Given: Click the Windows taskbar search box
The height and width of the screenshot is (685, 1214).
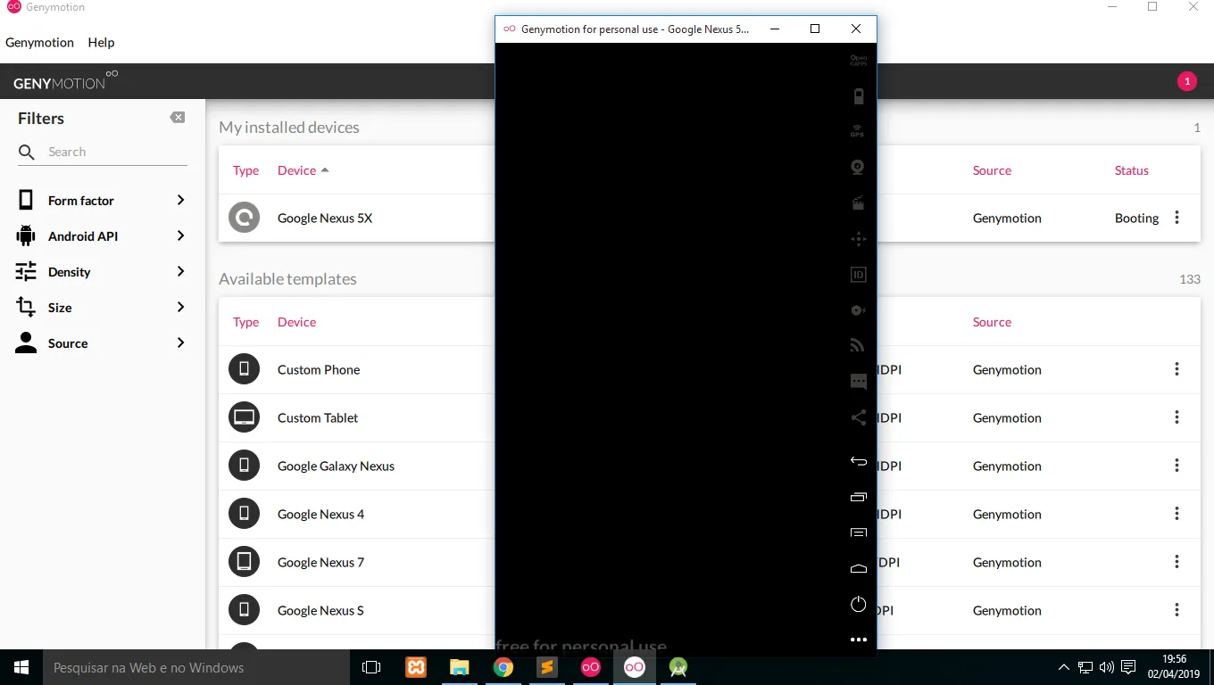Looking at the screenshot, I should [196, 667].
